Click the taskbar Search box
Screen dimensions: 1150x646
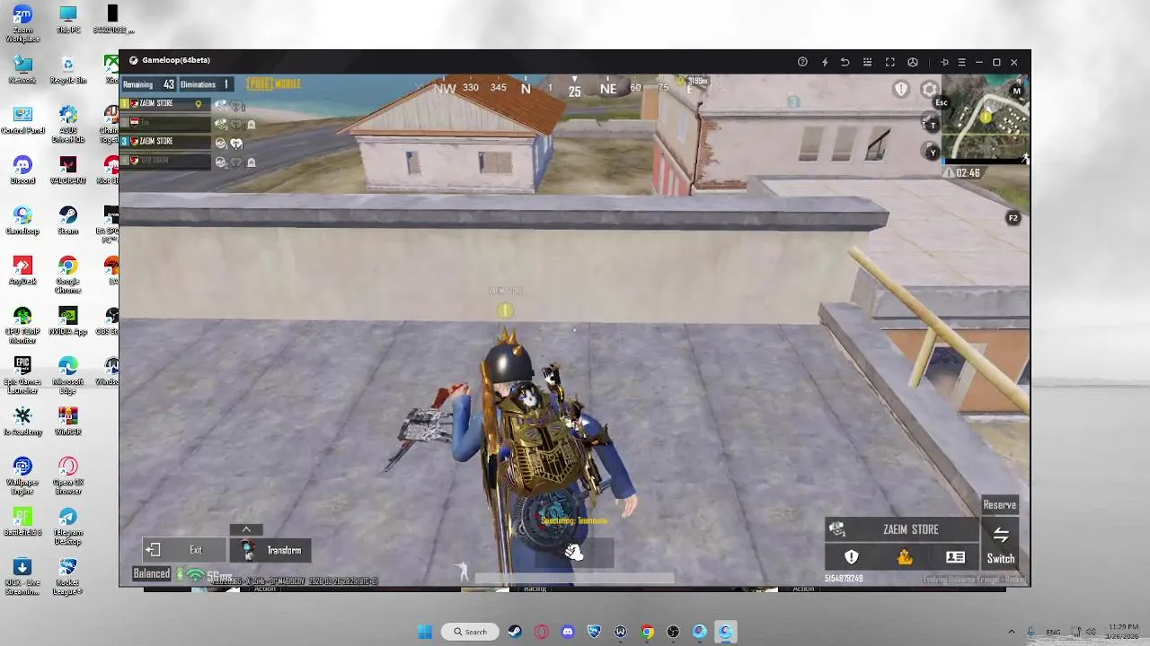click(471, 632)
